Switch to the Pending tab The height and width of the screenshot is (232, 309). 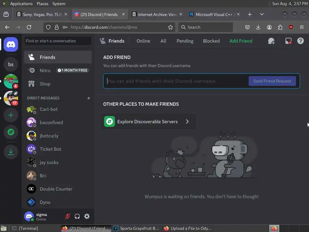tap(185, 41)
